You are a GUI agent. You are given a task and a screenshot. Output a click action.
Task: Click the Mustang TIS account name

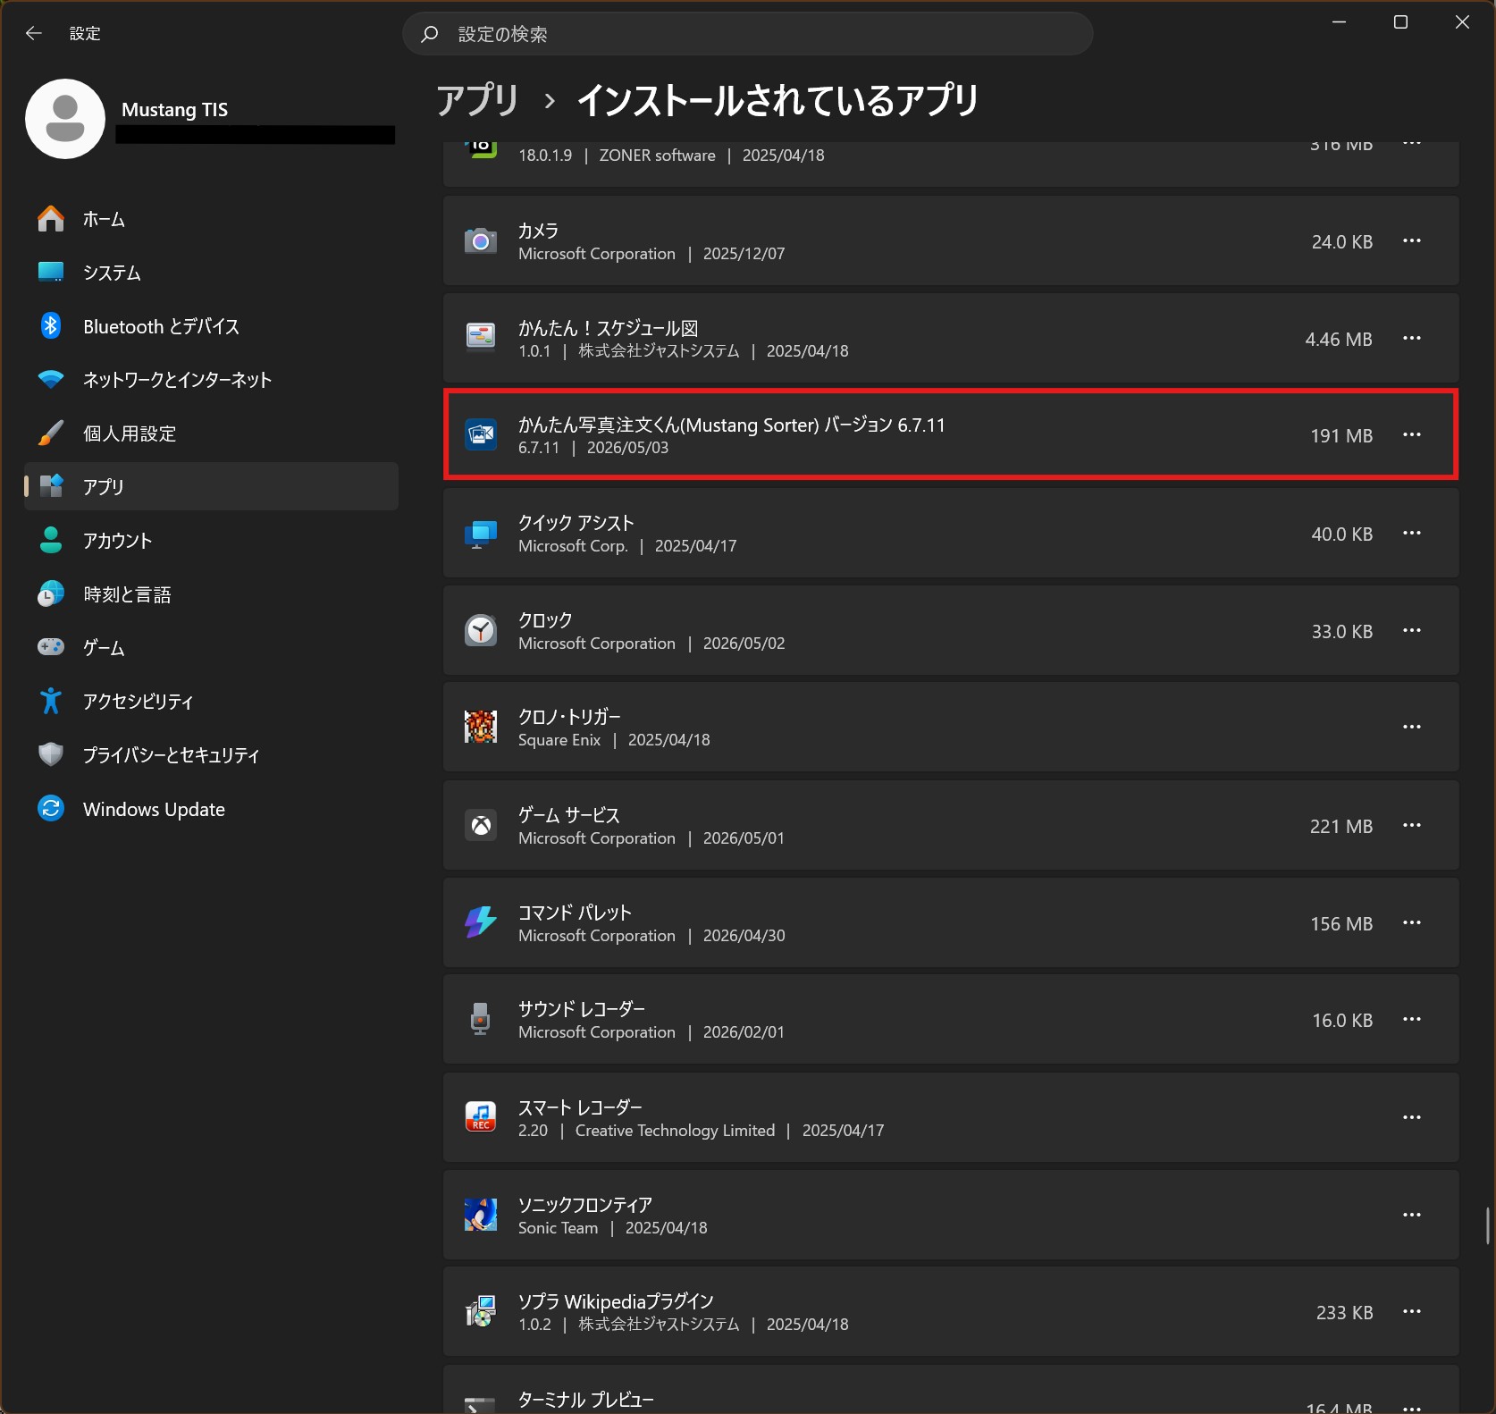click(x=174, y=109)
